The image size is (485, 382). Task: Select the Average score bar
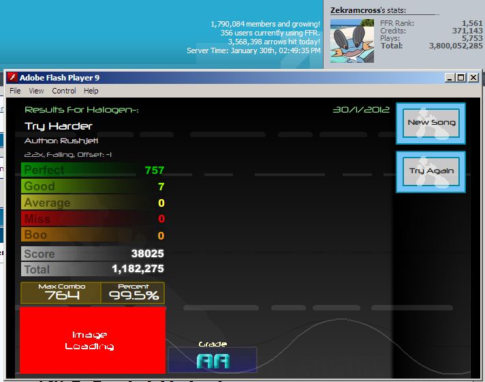pos(93,203)
